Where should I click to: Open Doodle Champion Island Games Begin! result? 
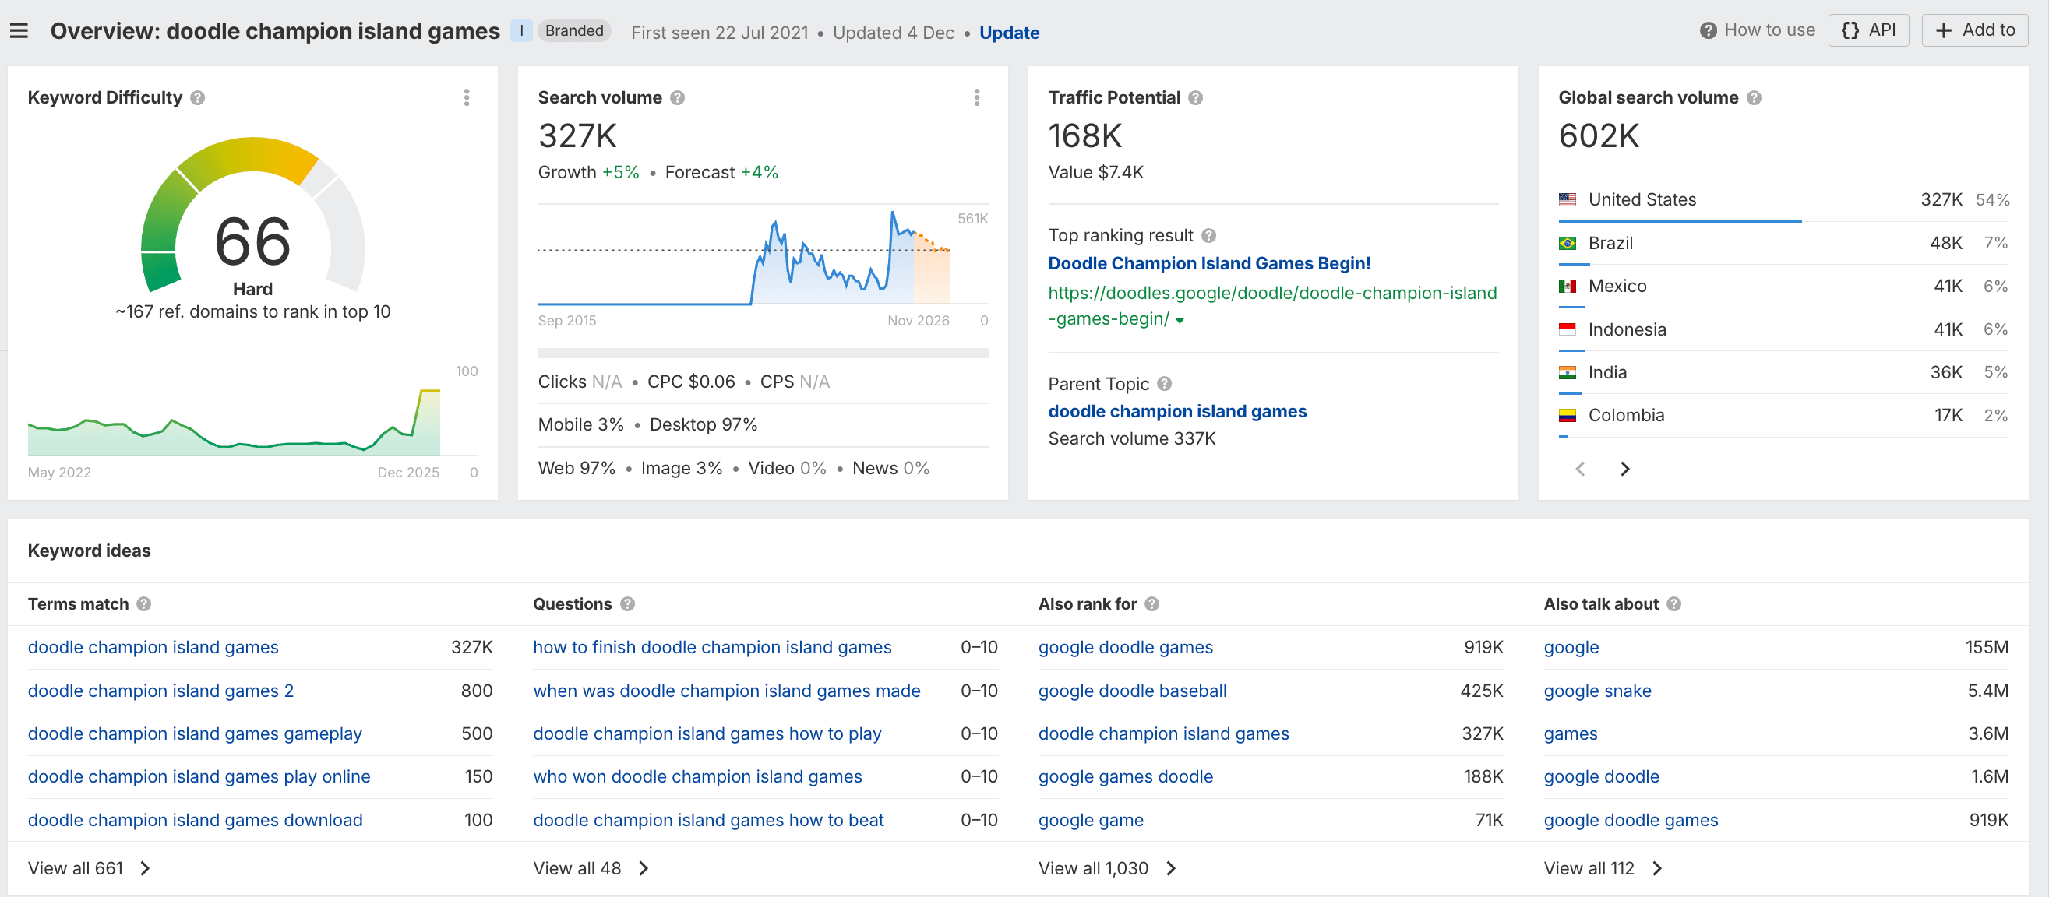click(1208, 263)
